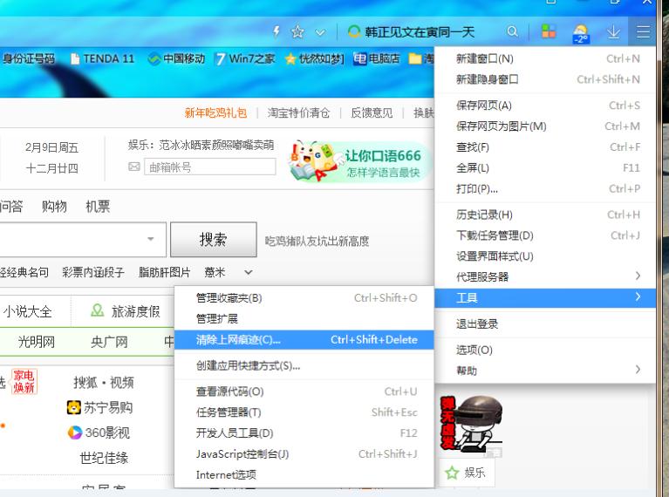Click the search magnifier icon

coord(512,31)
